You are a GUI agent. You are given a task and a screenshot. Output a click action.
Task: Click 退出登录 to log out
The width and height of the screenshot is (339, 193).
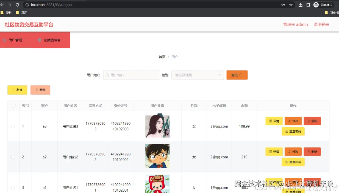point(321,24)
